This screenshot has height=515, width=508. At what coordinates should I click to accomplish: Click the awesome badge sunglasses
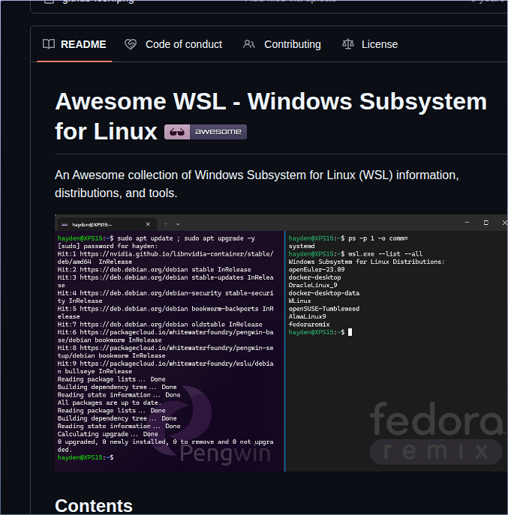[x=177, y=132]
